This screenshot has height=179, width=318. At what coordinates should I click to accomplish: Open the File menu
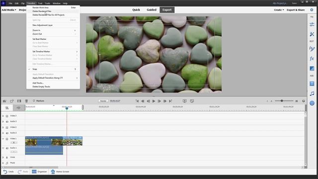[10, 3]
